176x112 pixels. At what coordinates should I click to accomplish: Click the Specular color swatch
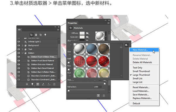click(x=82, y=37)
